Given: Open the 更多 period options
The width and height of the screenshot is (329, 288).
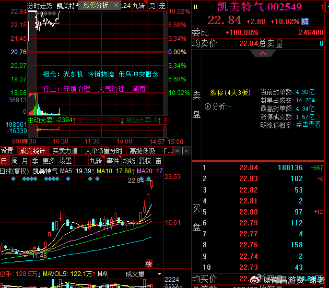Looking at the screenshot, I should (49, 161).
